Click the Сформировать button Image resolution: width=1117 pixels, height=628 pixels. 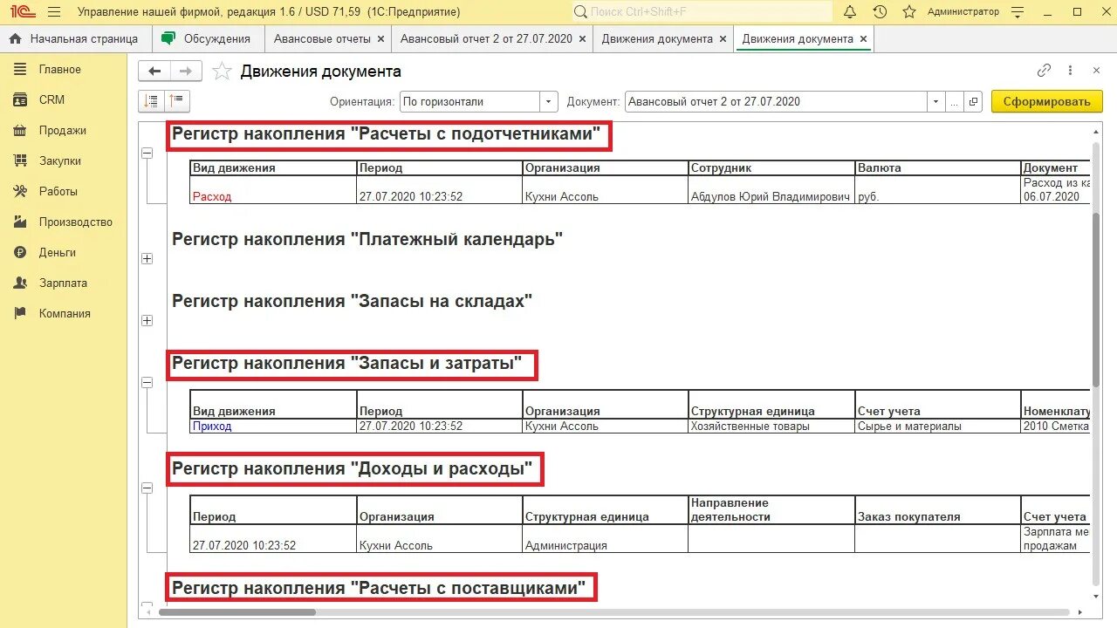coord(1046,101)
